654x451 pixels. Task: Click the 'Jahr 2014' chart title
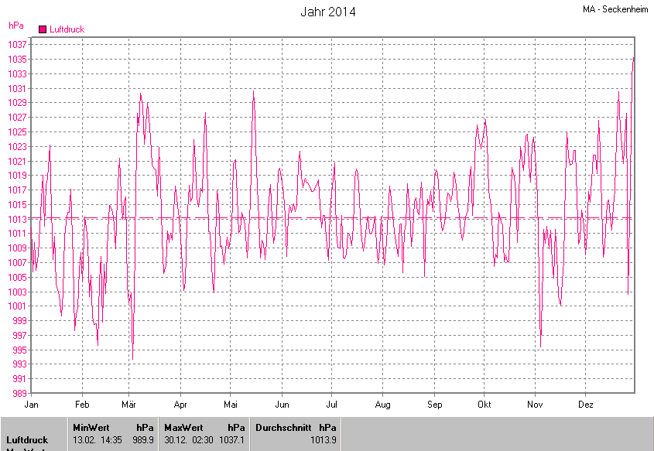click(x=327, y=12)
